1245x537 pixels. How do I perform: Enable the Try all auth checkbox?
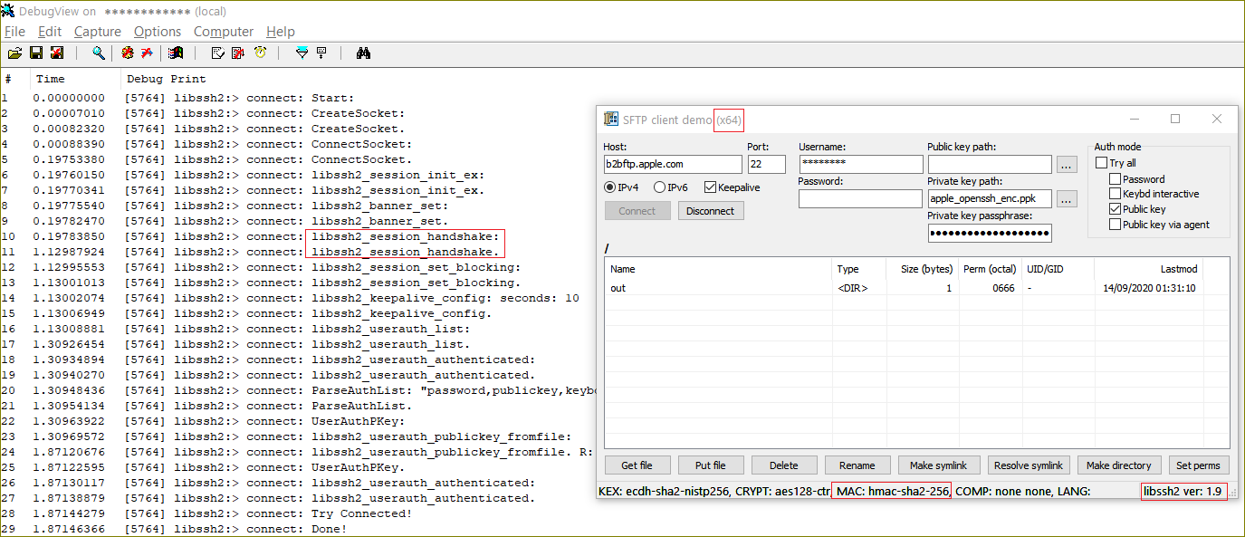[x=1101, y=163]
